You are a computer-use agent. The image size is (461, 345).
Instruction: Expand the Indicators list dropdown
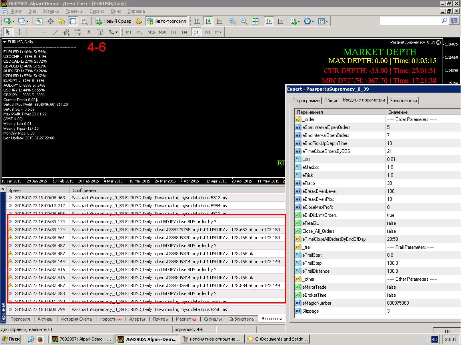coord(299,21)
